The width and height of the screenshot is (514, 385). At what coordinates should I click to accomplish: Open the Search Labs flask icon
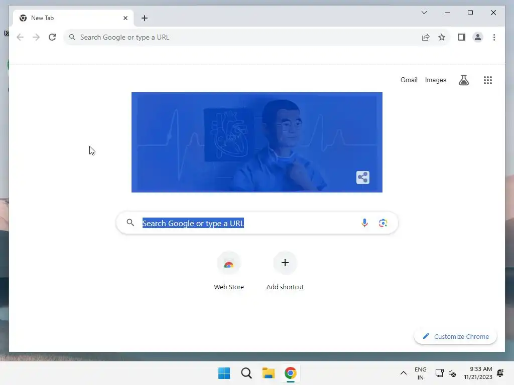pyautogui.click(x=463, y=80)
